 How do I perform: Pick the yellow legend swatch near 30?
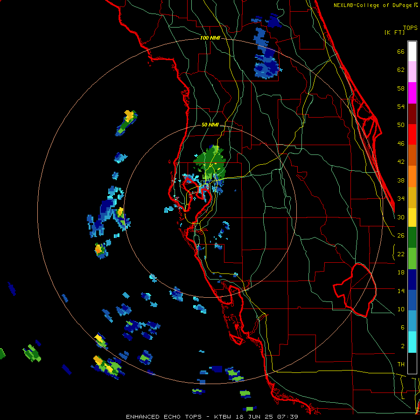(x=412, y=217)
